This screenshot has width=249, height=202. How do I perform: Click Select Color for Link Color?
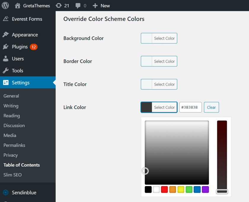164,107
